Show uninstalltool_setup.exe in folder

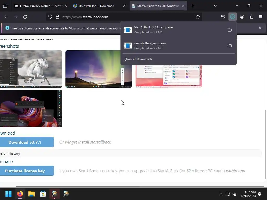(229, 45)
